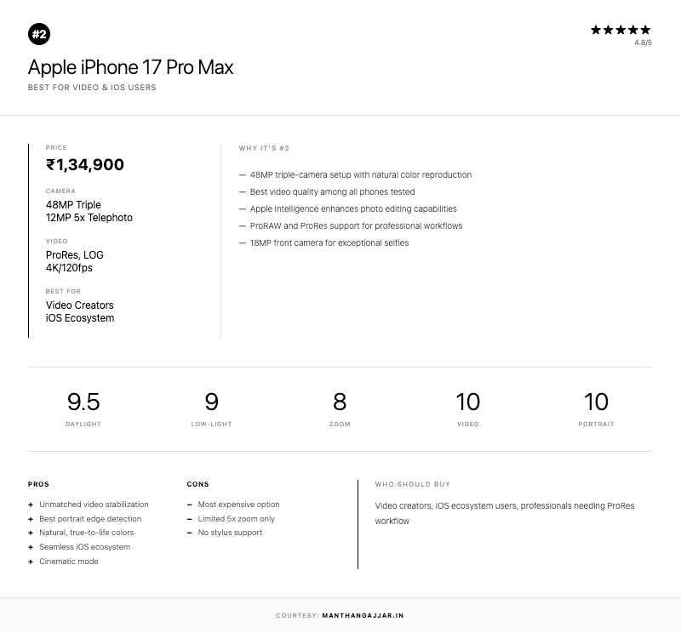Click the minus icon beside Most expensive option
Image resolution: width=681 pixels, height=633 pixels.
[189, 505]
